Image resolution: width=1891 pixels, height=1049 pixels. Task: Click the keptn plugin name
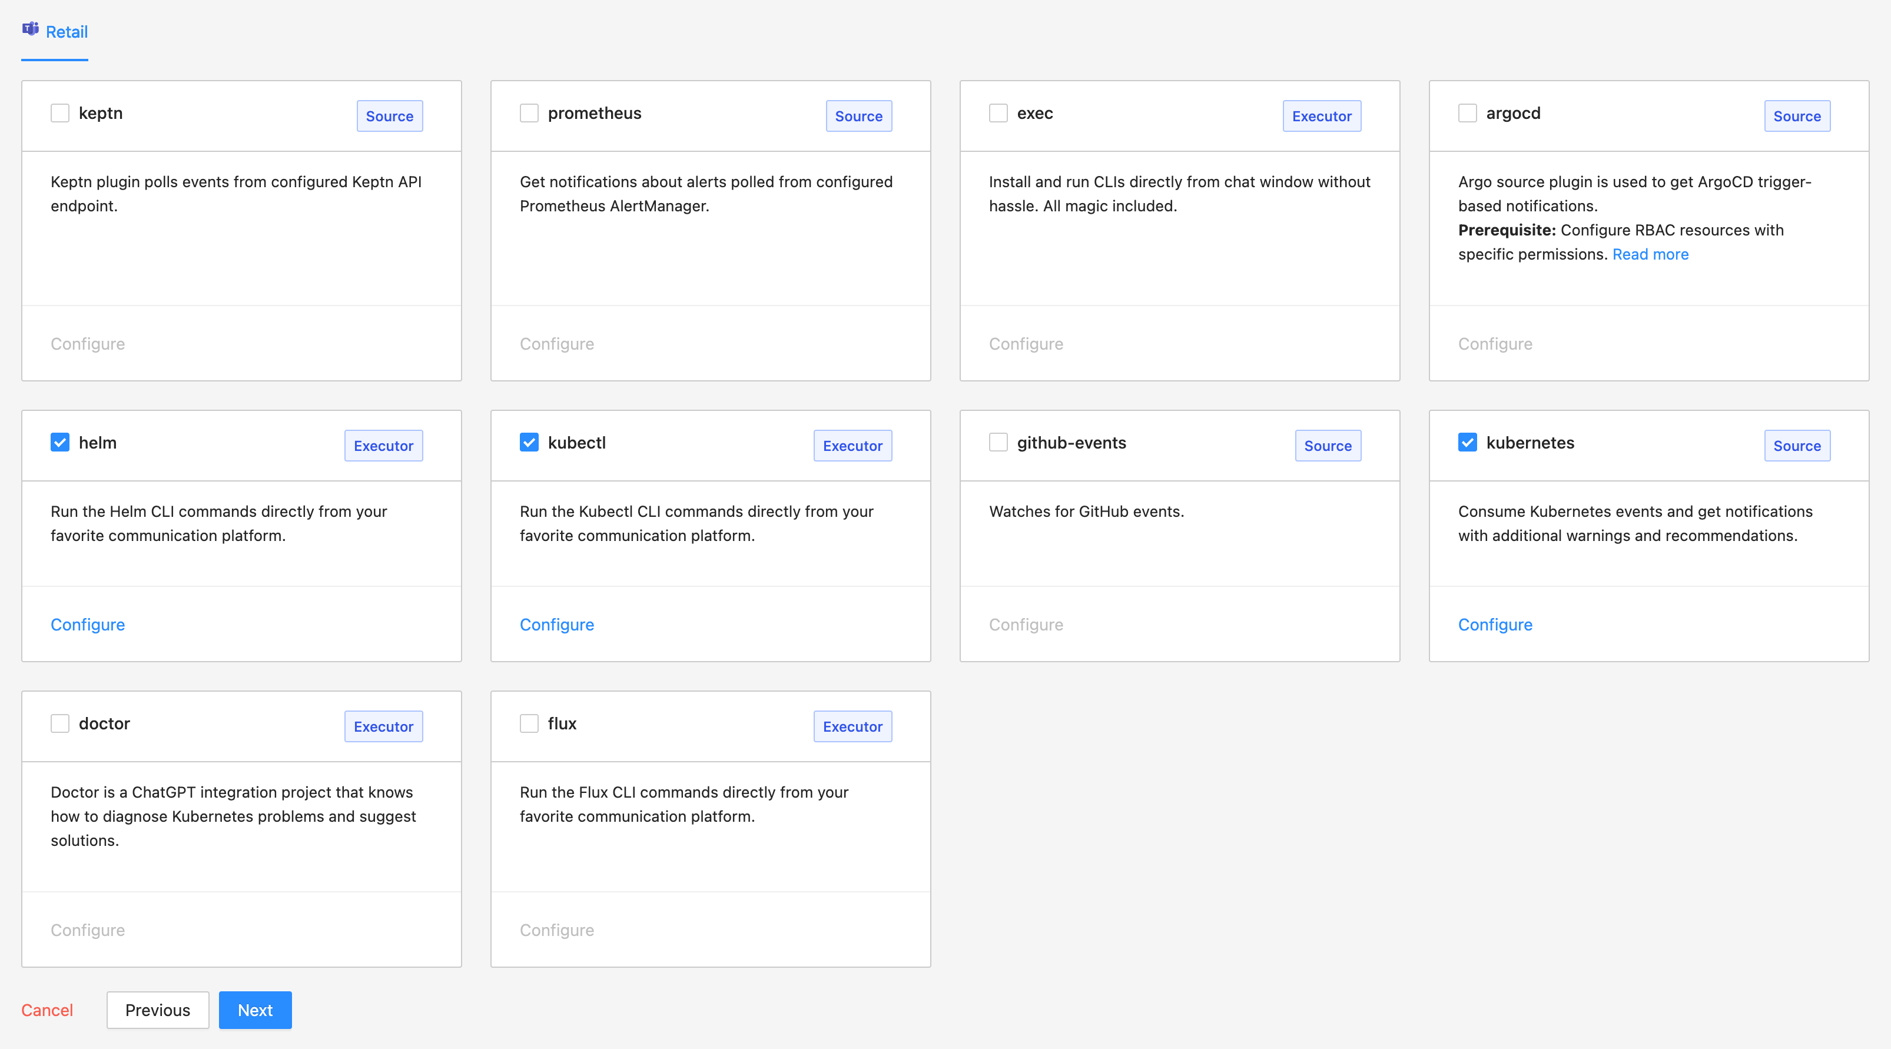101,113
